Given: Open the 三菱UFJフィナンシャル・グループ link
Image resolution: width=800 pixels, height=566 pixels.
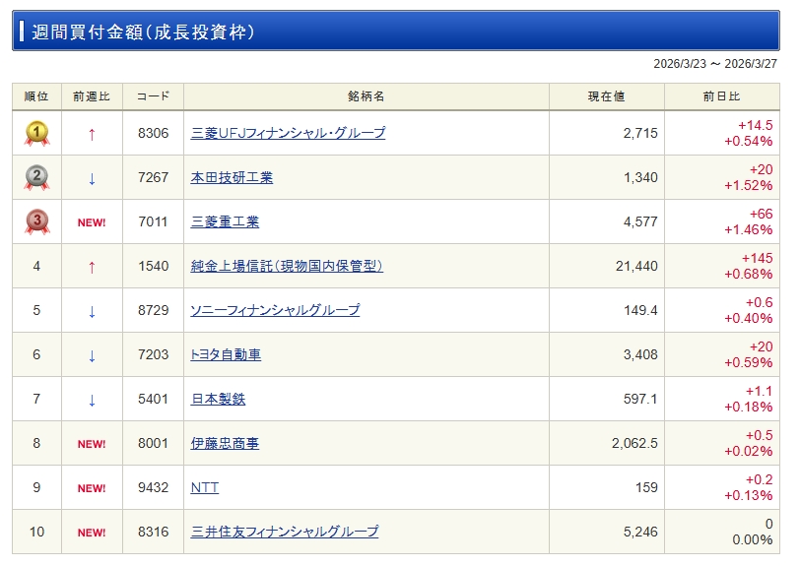Looking at the screenshot, I should [288, 133].
